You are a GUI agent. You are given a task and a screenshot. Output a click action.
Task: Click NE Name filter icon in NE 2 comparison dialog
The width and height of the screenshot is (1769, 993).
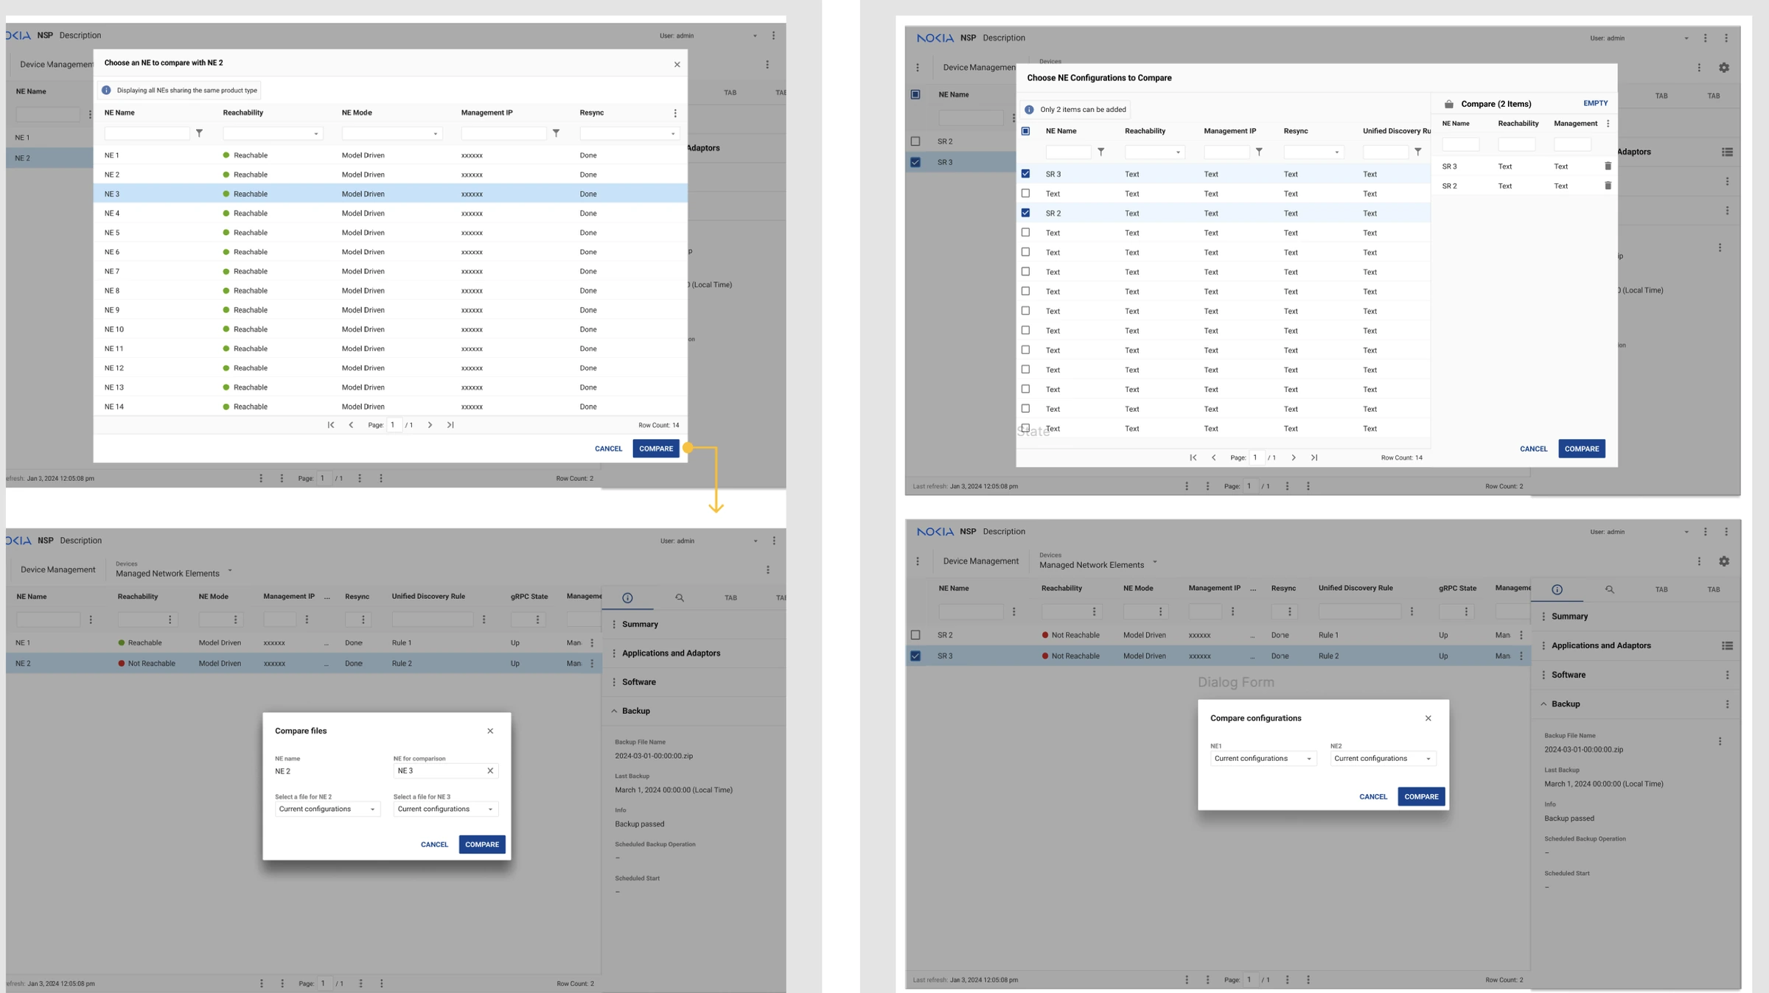coord(199,133)
